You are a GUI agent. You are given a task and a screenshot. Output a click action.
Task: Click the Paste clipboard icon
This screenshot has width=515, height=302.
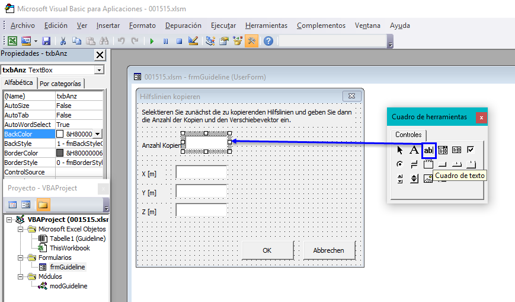click(x=91, y=41)
